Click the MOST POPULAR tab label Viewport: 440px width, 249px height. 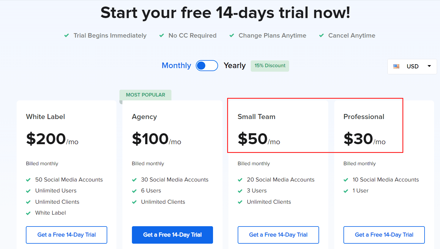point(145,95)
